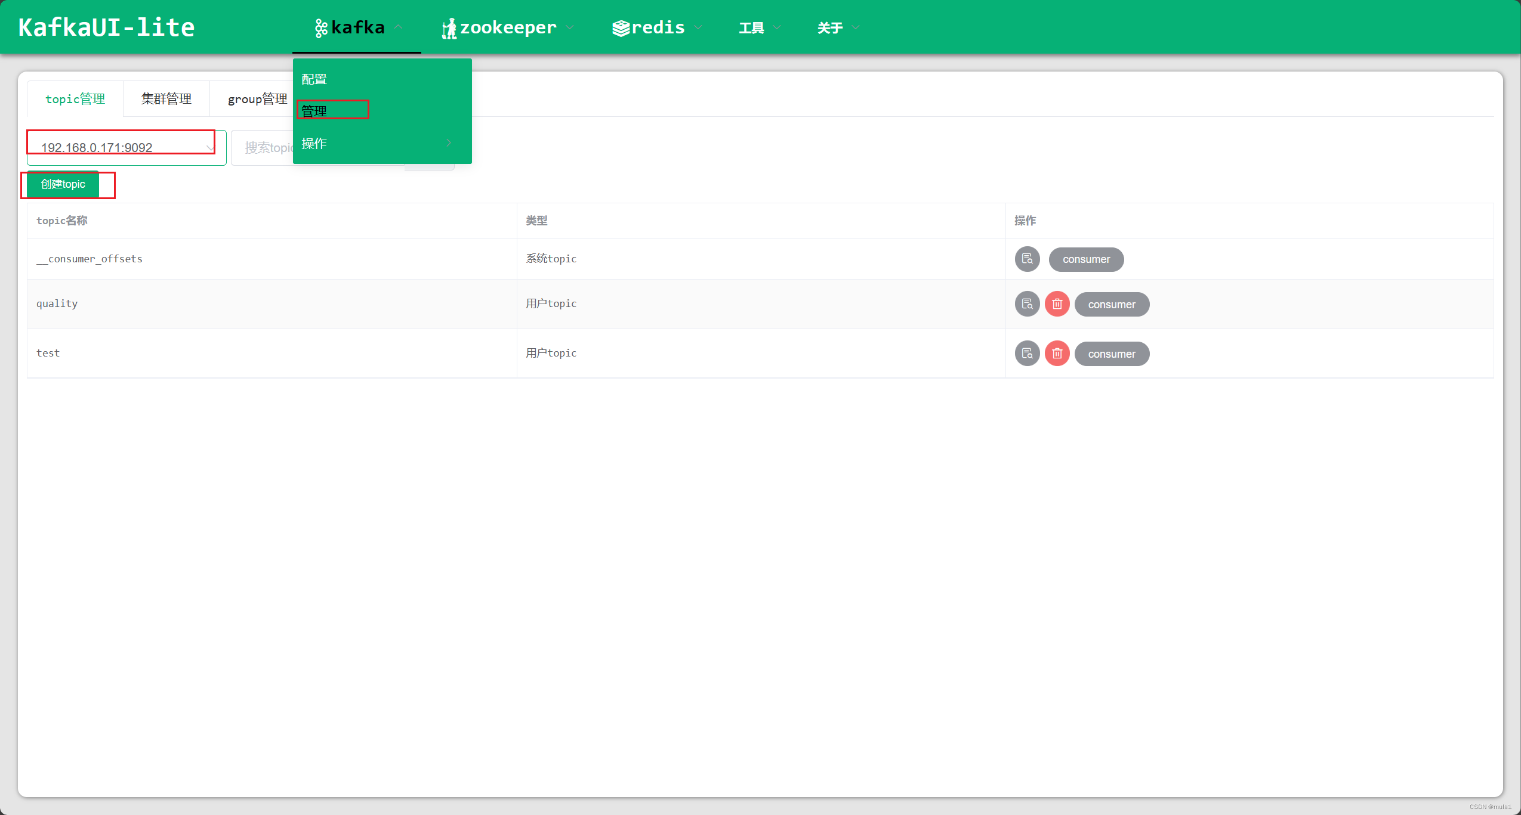
Task: Click the 系统topic type cell
Action: pos(551,259)
